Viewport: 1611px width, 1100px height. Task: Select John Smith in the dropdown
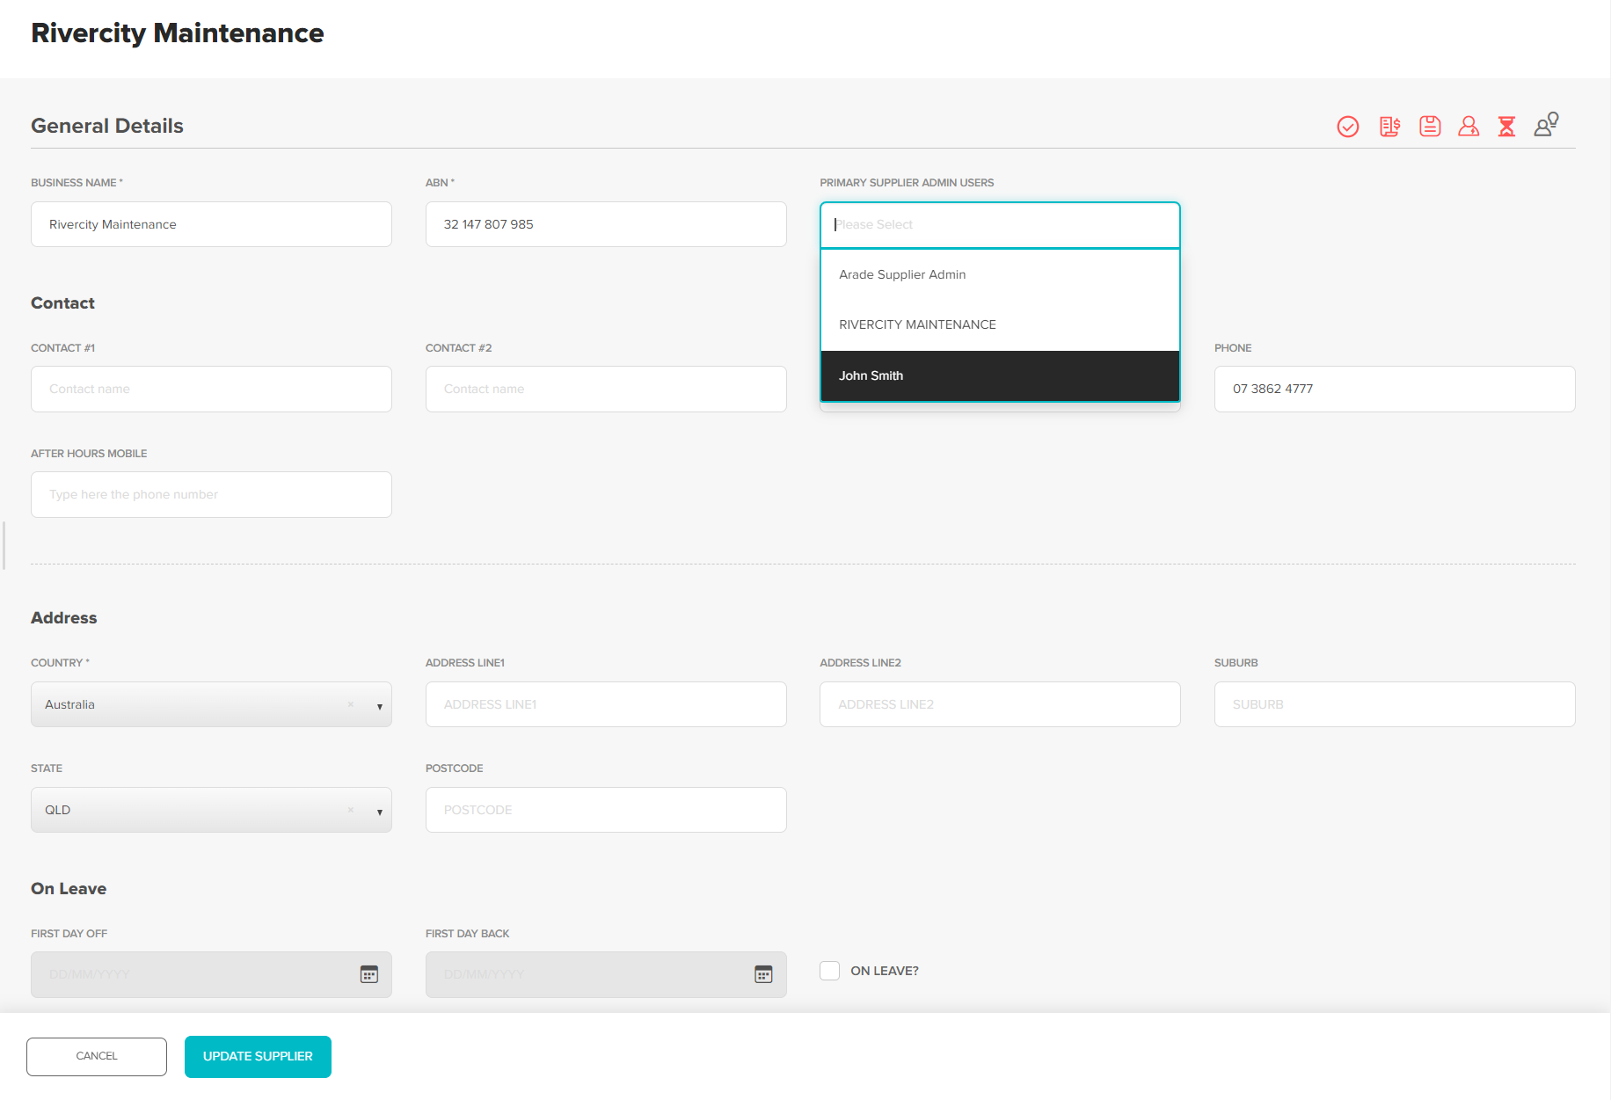[x=1000, y=375]
